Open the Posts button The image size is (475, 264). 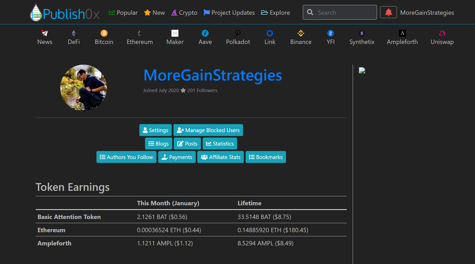tap(187, 144)
